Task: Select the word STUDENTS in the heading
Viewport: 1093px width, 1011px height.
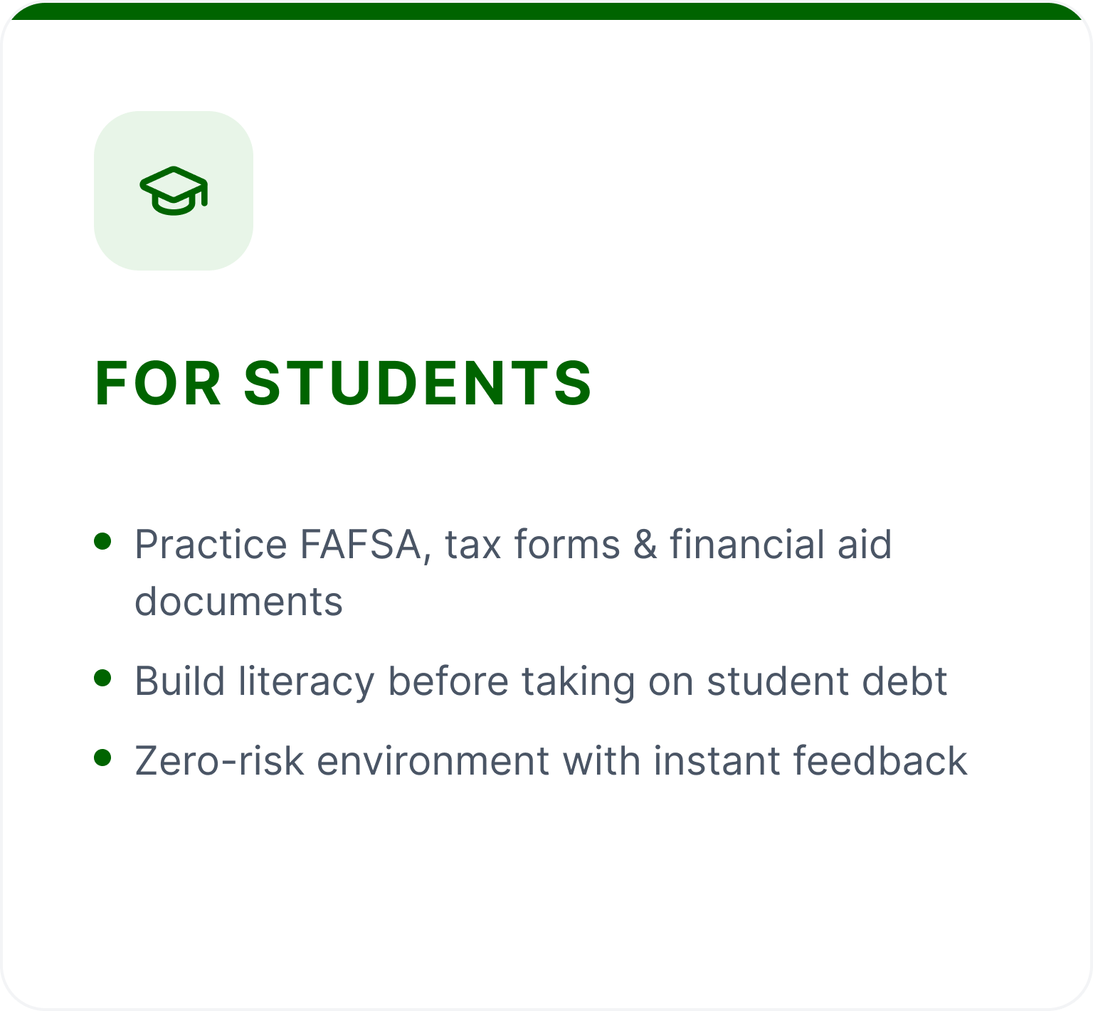Action: coord(418,383)
